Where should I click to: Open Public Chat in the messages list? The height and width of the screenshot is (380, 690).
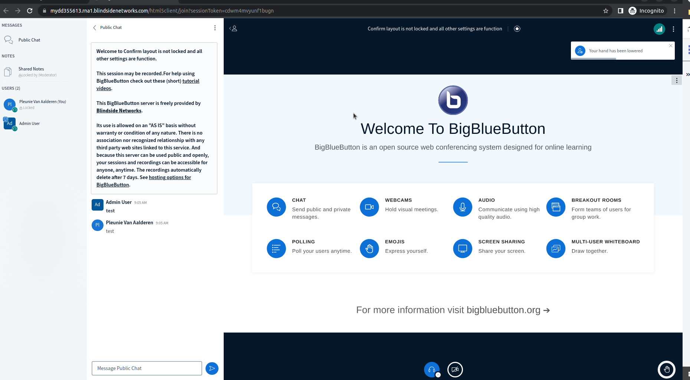pyautogui.click(x=29, y=40)
